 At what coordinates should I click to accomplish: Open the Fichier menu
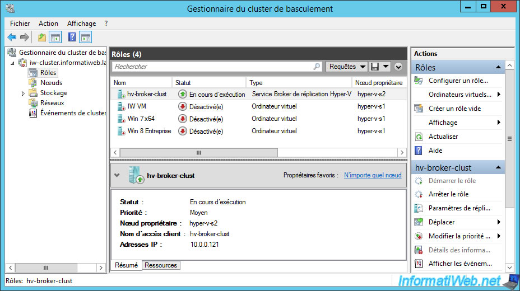pyautogui.click(x=20, y=24)
